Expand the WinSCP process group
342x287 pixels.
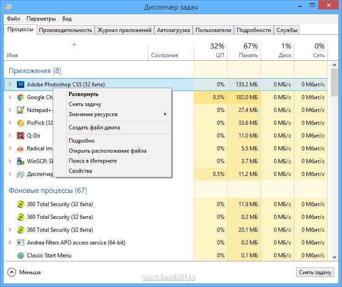10,161
